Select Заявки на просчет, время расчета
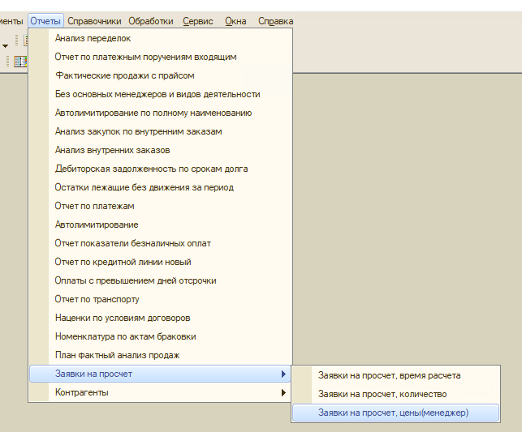Image resolution: width=522 pixels, height=432 pixels. click(396, 375)
